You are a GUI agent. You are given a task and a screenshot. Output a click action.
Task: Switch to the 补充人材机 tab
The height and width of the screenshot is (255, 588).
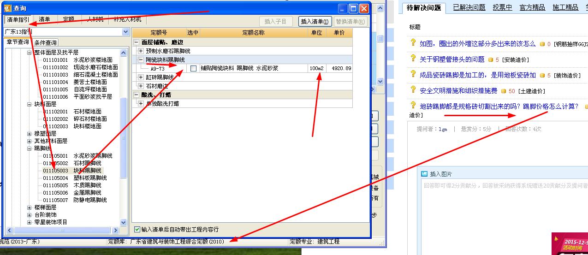(x=128, y=19)
